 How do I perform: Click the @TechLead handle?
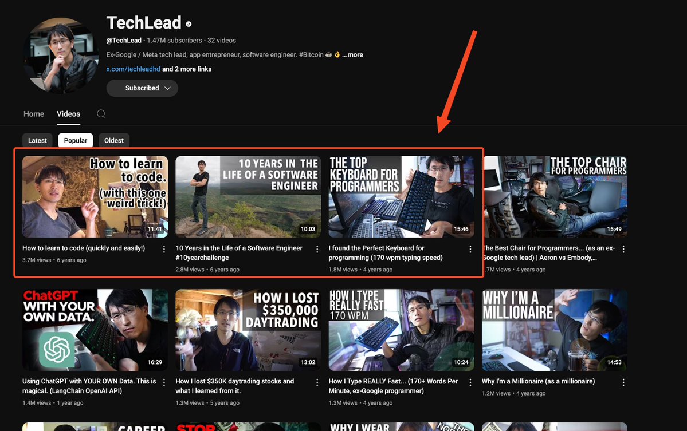(x=124, y=40)
